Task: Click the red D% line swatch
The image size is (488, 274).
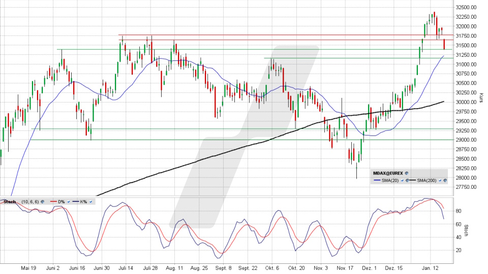Action: tap(53, 201)
